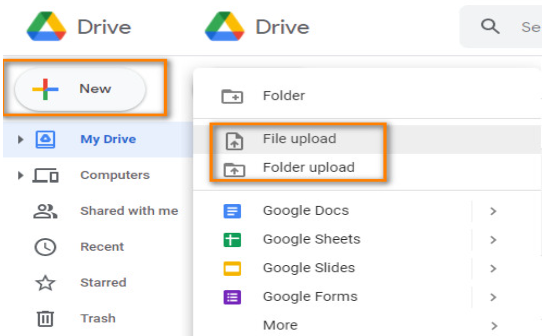Click the search magnifier icon
This screenshot has width=544, height=336.
click(x=490, y=26)
